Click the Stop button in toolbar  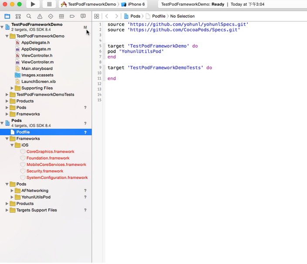(48, 4)
